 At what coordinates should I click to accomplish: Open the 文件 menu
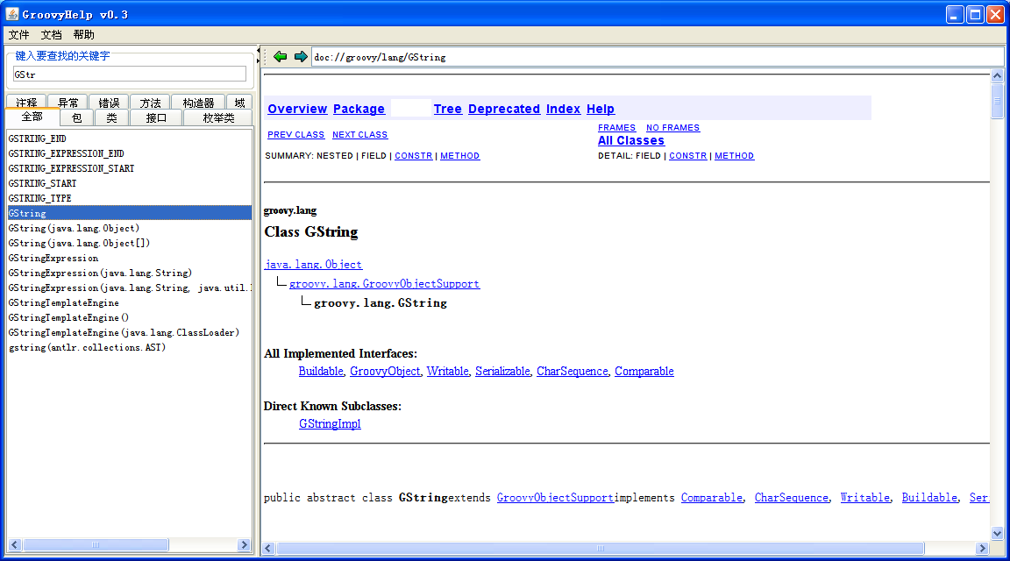tap(18, 35)
